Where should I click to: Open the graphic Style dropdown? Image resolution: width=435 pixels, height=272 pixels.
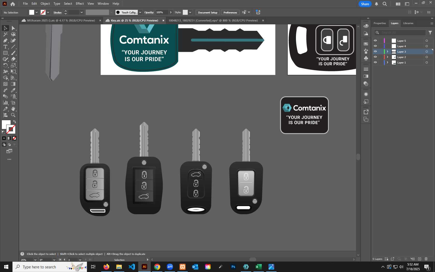coord(190,12)
